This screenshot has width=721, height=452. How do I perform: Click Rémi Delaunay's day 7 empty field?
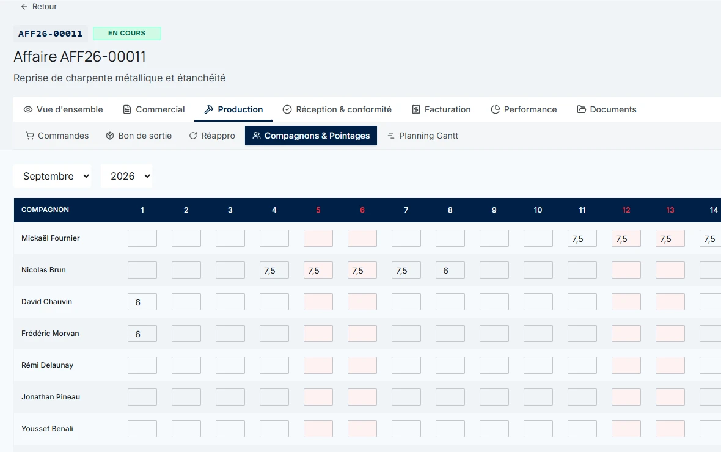[x=406, y=365]
